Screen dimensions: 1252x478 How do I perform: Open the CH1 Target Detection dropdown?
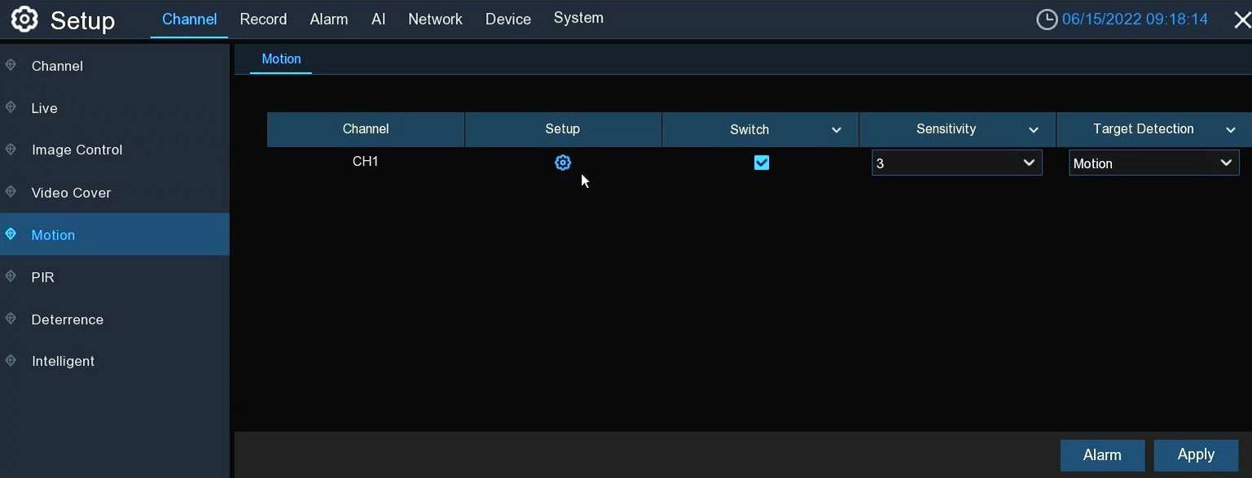pos(1153,163)
